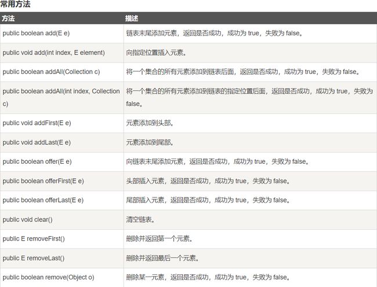Click the 尾部插入元素 description
Screen dimensions: 377x287
coord(208,200)
